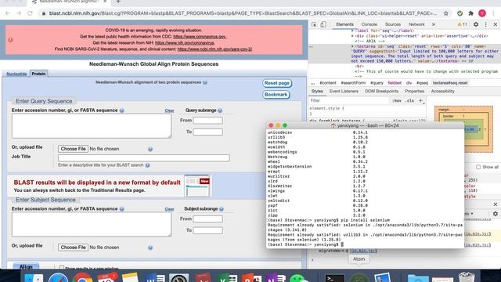Click the Reset page button
The height and width of the screenshot is (282, 501).
277,83
